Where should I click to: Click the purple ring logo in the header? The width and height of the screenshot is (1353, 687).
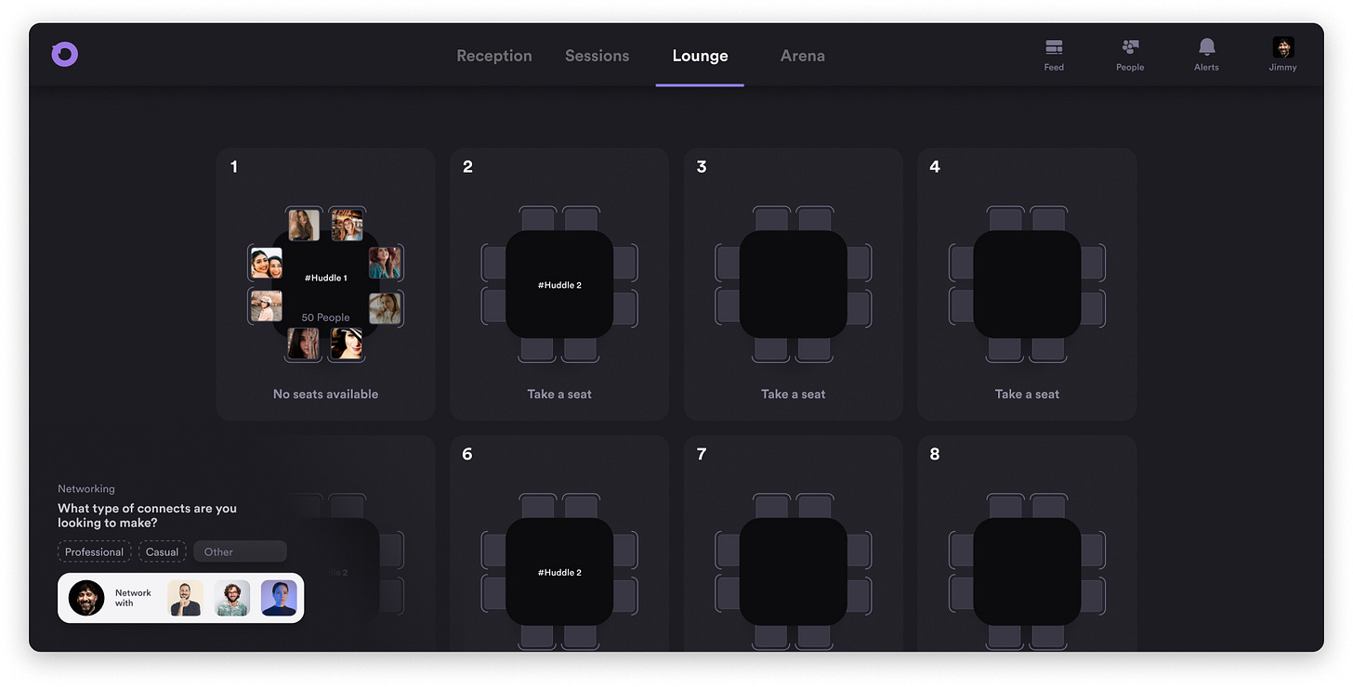pos(65,55)
